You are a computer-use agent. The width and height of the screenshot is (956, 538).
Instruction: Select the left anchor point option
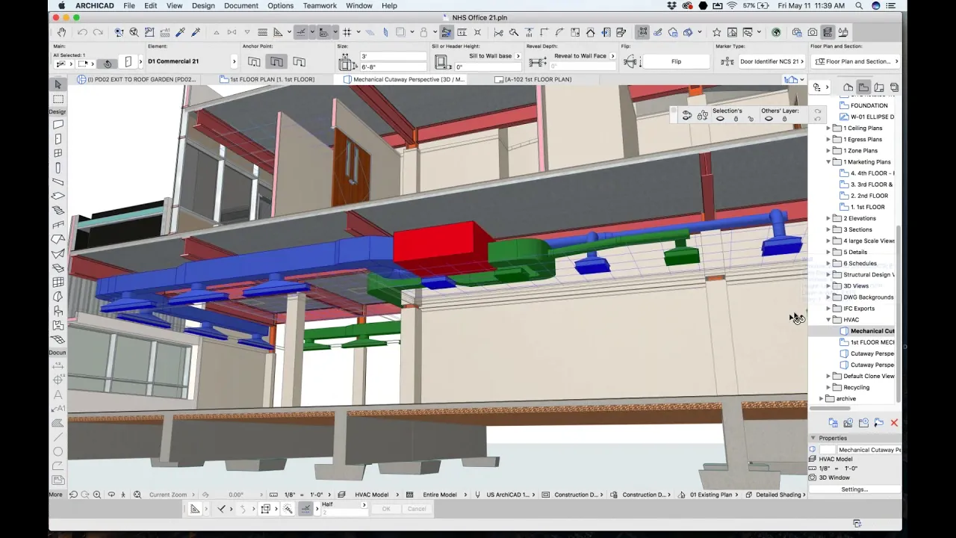pos(254,62)
